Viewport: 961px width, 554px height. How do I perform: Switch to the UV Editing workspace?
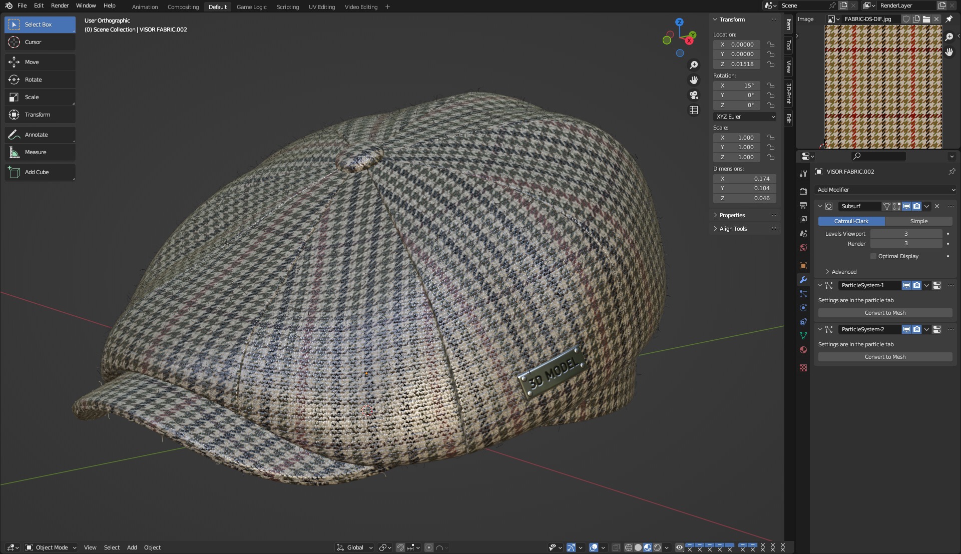click(x=322, y=7)
